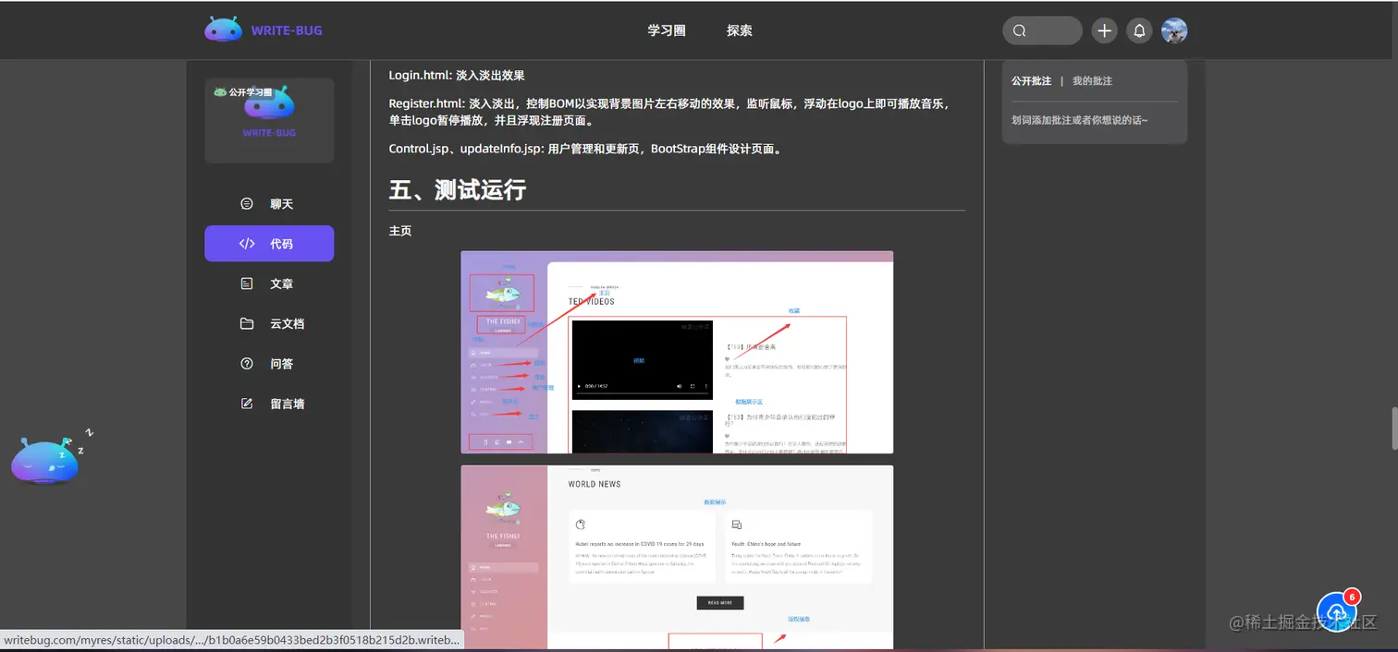Open the 聊天 sidebar label
Screen dimensions: 1398x652
(281, 204)
